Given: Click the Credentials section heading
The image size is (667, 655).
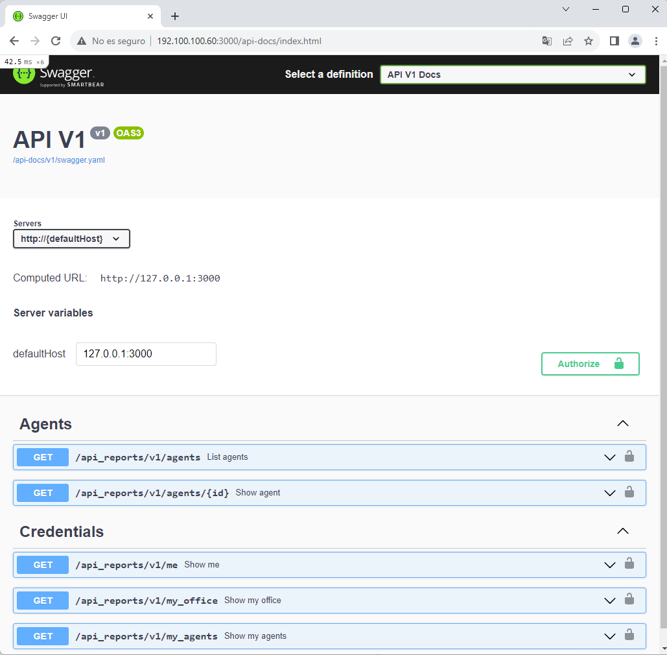Looking at the screenshot, I should pyautogui.click(x=62, y=532).
